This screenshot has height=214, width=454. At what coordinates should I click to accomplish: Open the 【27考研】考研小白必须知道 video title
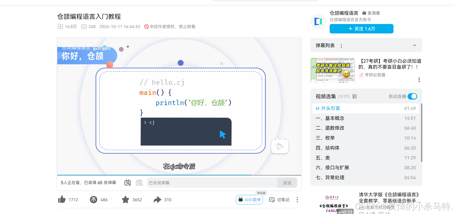click(390, 64)
